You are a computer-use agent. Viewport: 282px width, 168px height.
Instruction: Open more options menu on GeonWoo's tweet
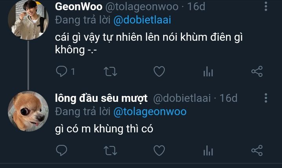[x=266, y=6]
